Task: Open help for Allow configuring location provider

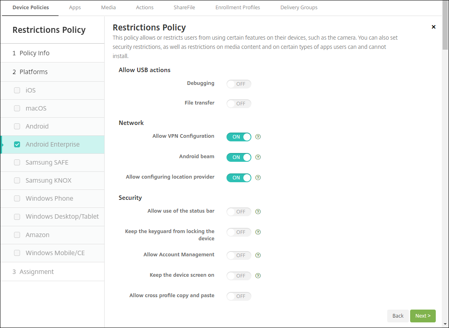Action: [x=258, y=177]
